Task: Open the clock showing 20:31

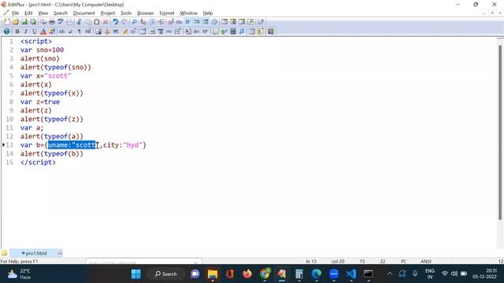Action: click(x=484, y=274)
